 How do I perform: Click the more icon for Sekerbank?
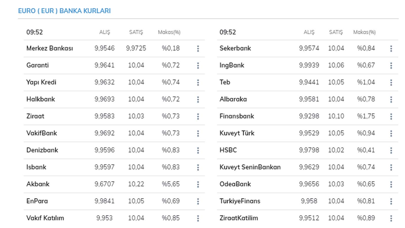click(x=391, y=49)
